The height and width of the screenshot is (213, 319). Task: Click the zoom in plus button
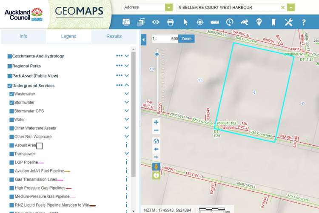[156, 122]
